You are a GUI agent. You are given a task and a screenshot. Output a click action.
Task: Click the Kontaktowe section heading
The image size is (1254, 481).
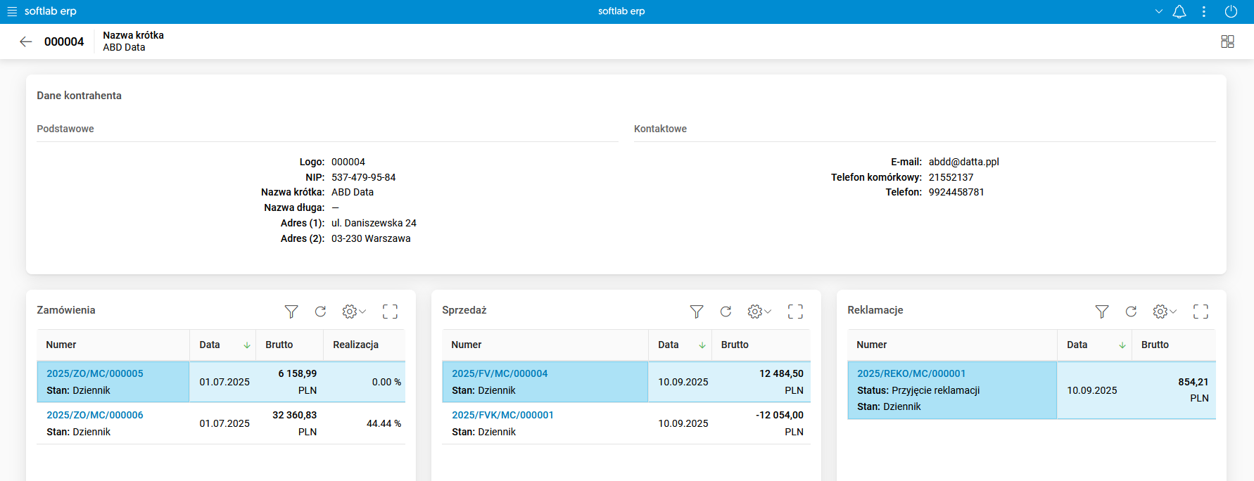[x=660, y=129]
